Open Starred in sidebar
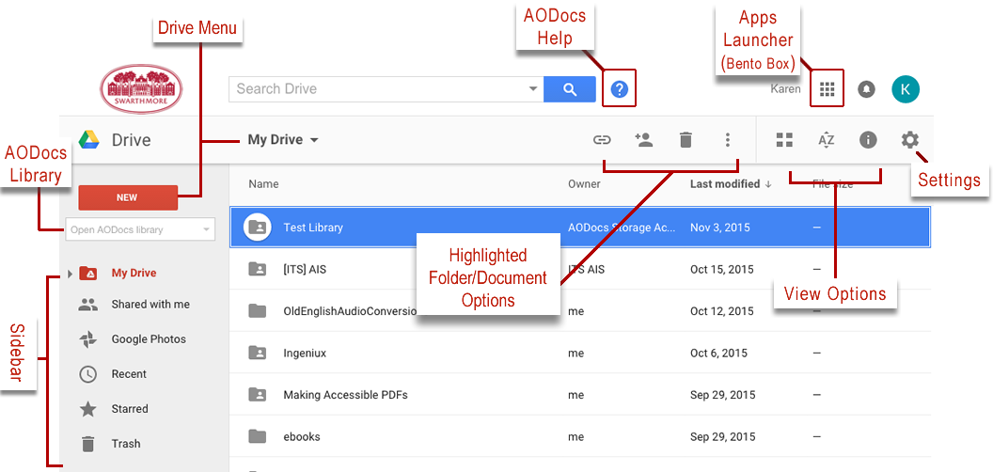 (x=130, y=409)
